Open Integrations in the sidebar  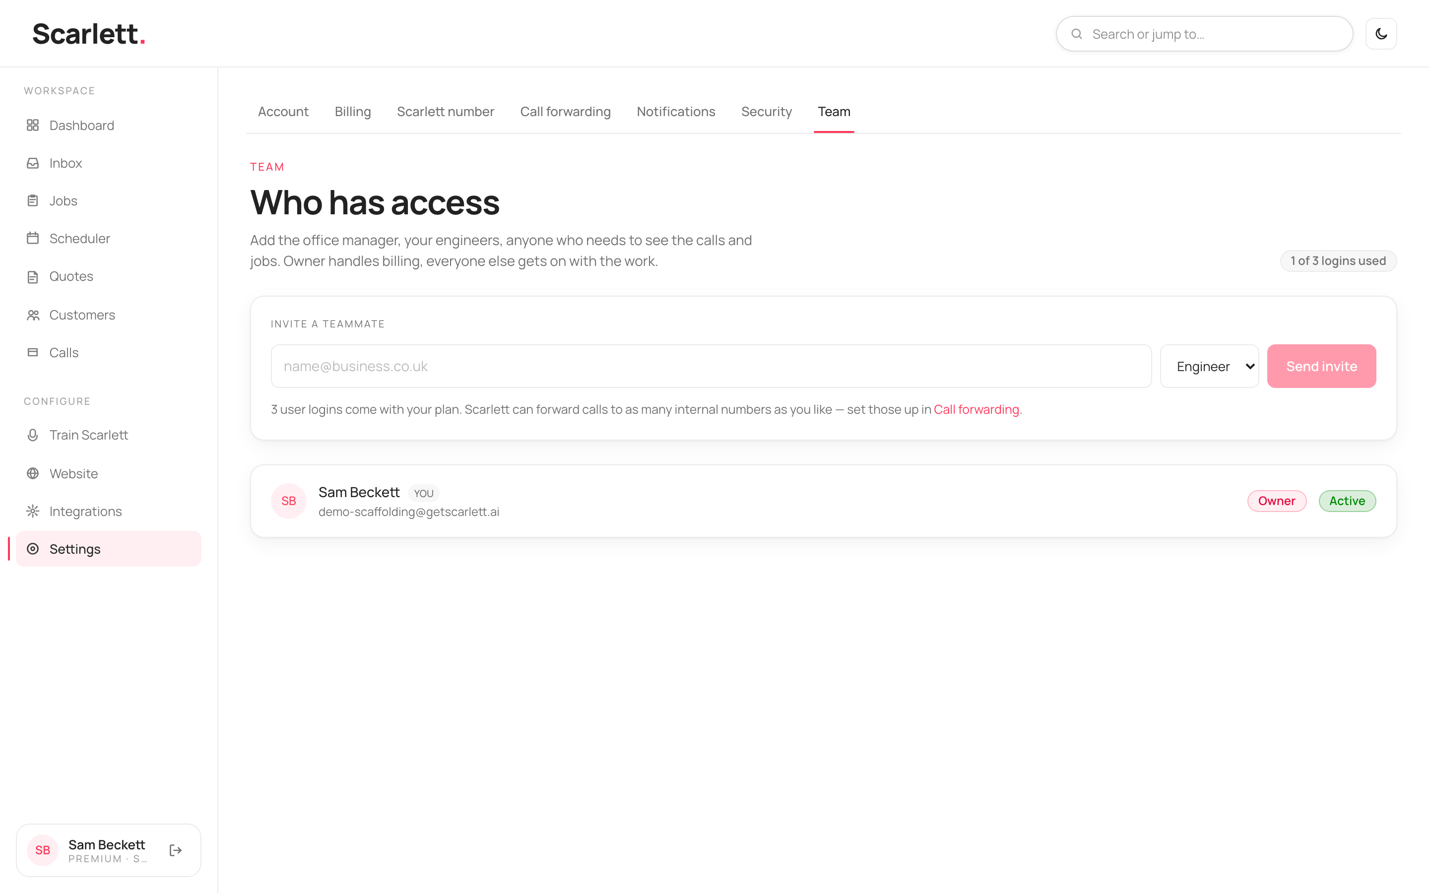point(109,511)
